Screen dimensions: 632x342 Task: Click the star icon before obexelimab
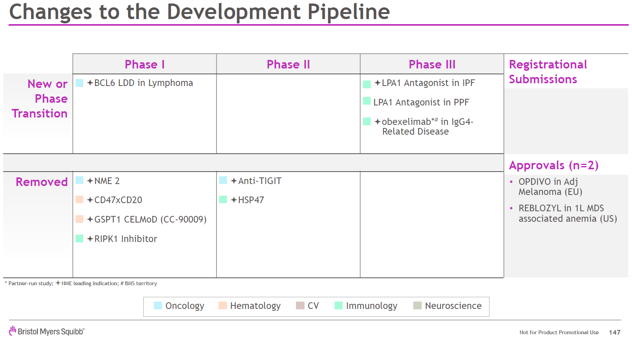pos(377,122)
